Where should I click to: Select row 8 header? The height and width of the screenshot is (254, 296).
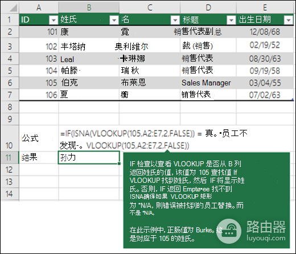10,107
